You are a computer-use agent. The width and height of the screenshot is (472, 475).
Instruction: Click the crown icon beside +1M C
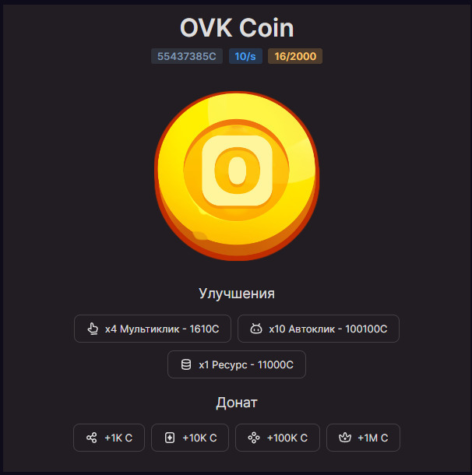coord(345,438)
